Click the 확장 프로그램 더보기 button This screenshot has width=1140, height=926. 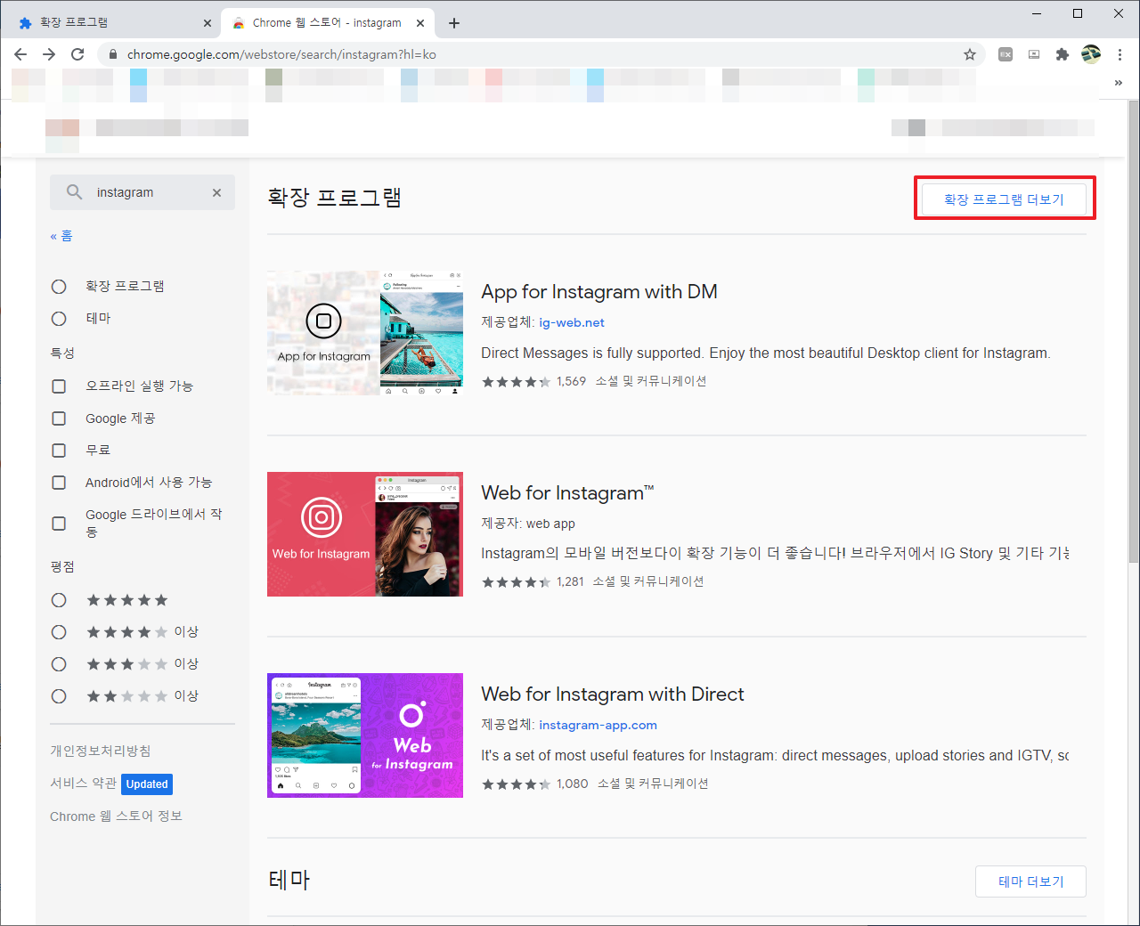[1004, 199]
